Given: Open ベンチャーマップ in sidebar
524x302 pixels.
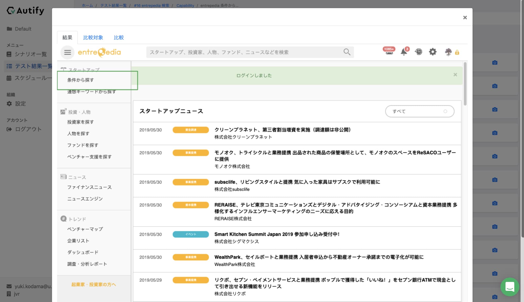Looking at the screenshot, I should 85,229.
